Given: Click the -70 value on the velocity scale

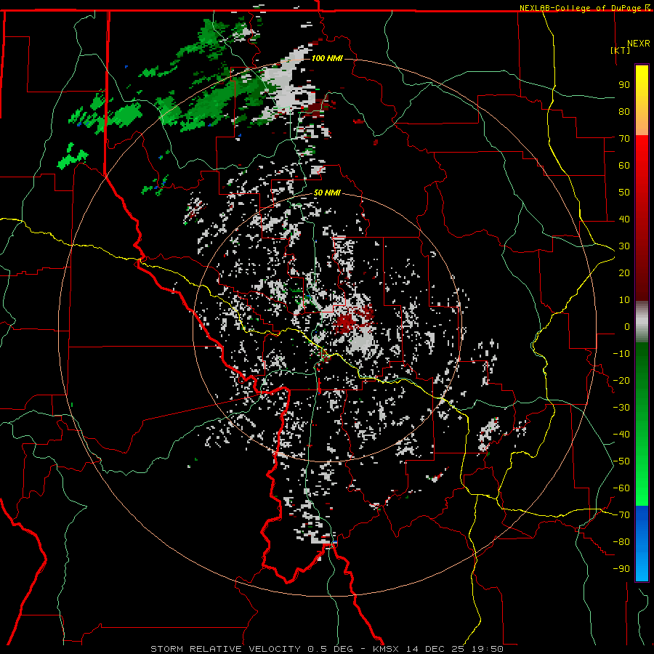Looking at the screenshot, I should 621,515.
